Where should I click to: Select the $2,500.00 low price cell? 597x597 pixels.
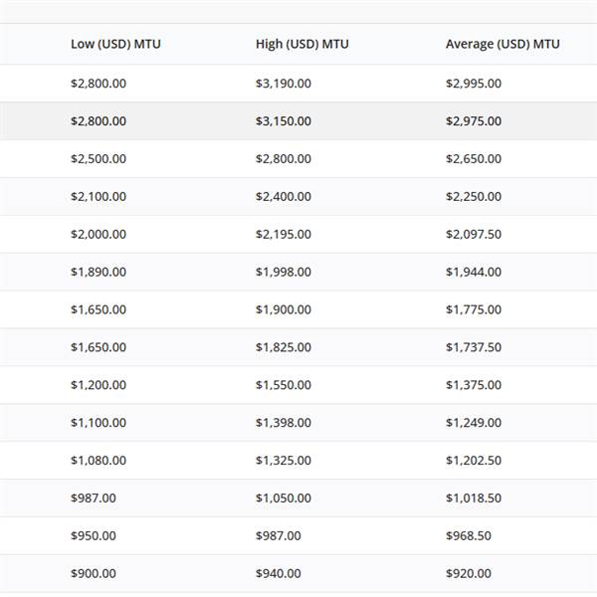click(99, 159)
